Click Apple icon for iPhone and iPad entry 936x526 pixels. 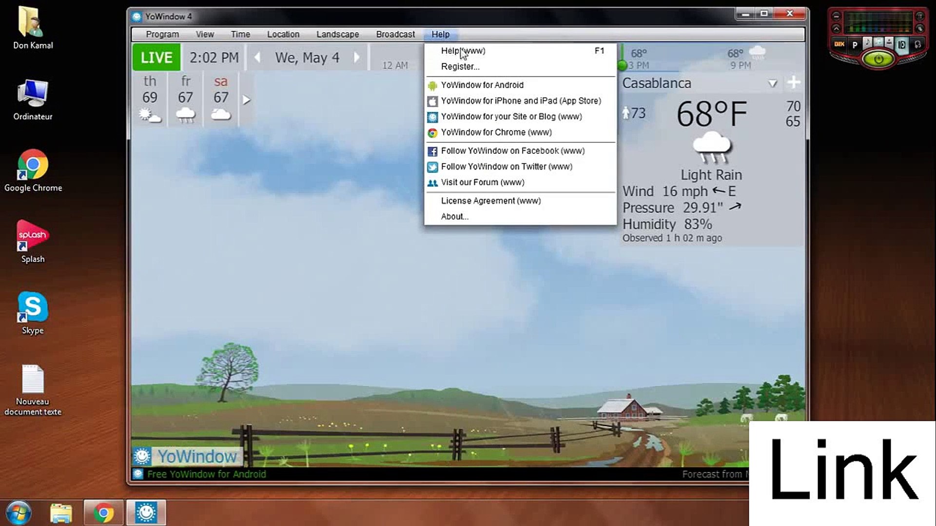point(432,101)
